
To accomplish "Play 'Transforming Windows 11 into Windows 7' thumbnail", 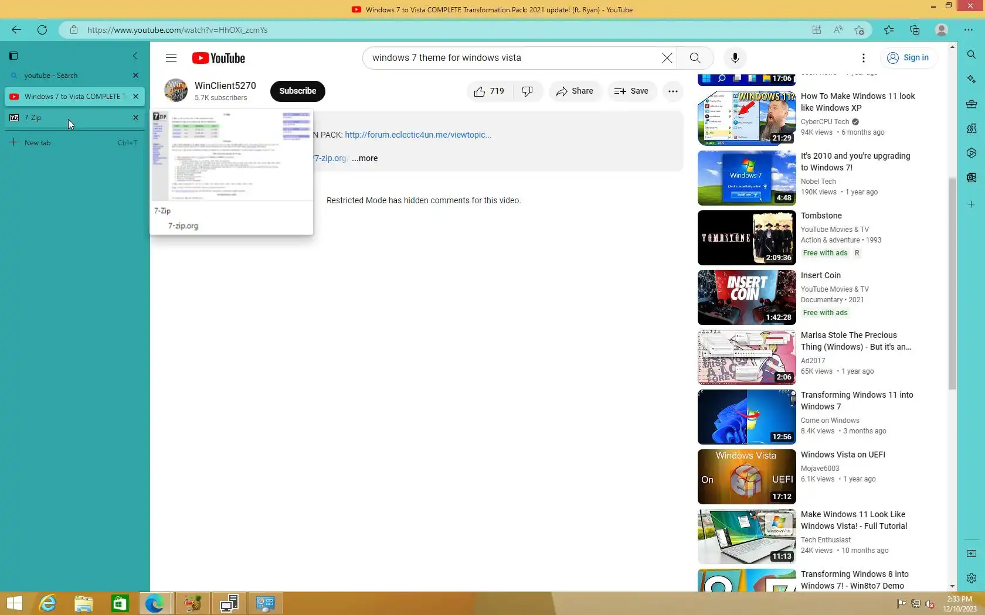I will (747, 417).
